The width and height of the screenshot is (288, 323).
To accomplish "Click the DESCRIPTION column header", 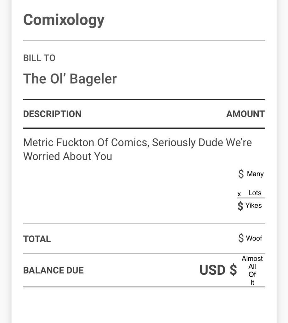I will pos(52,114).
